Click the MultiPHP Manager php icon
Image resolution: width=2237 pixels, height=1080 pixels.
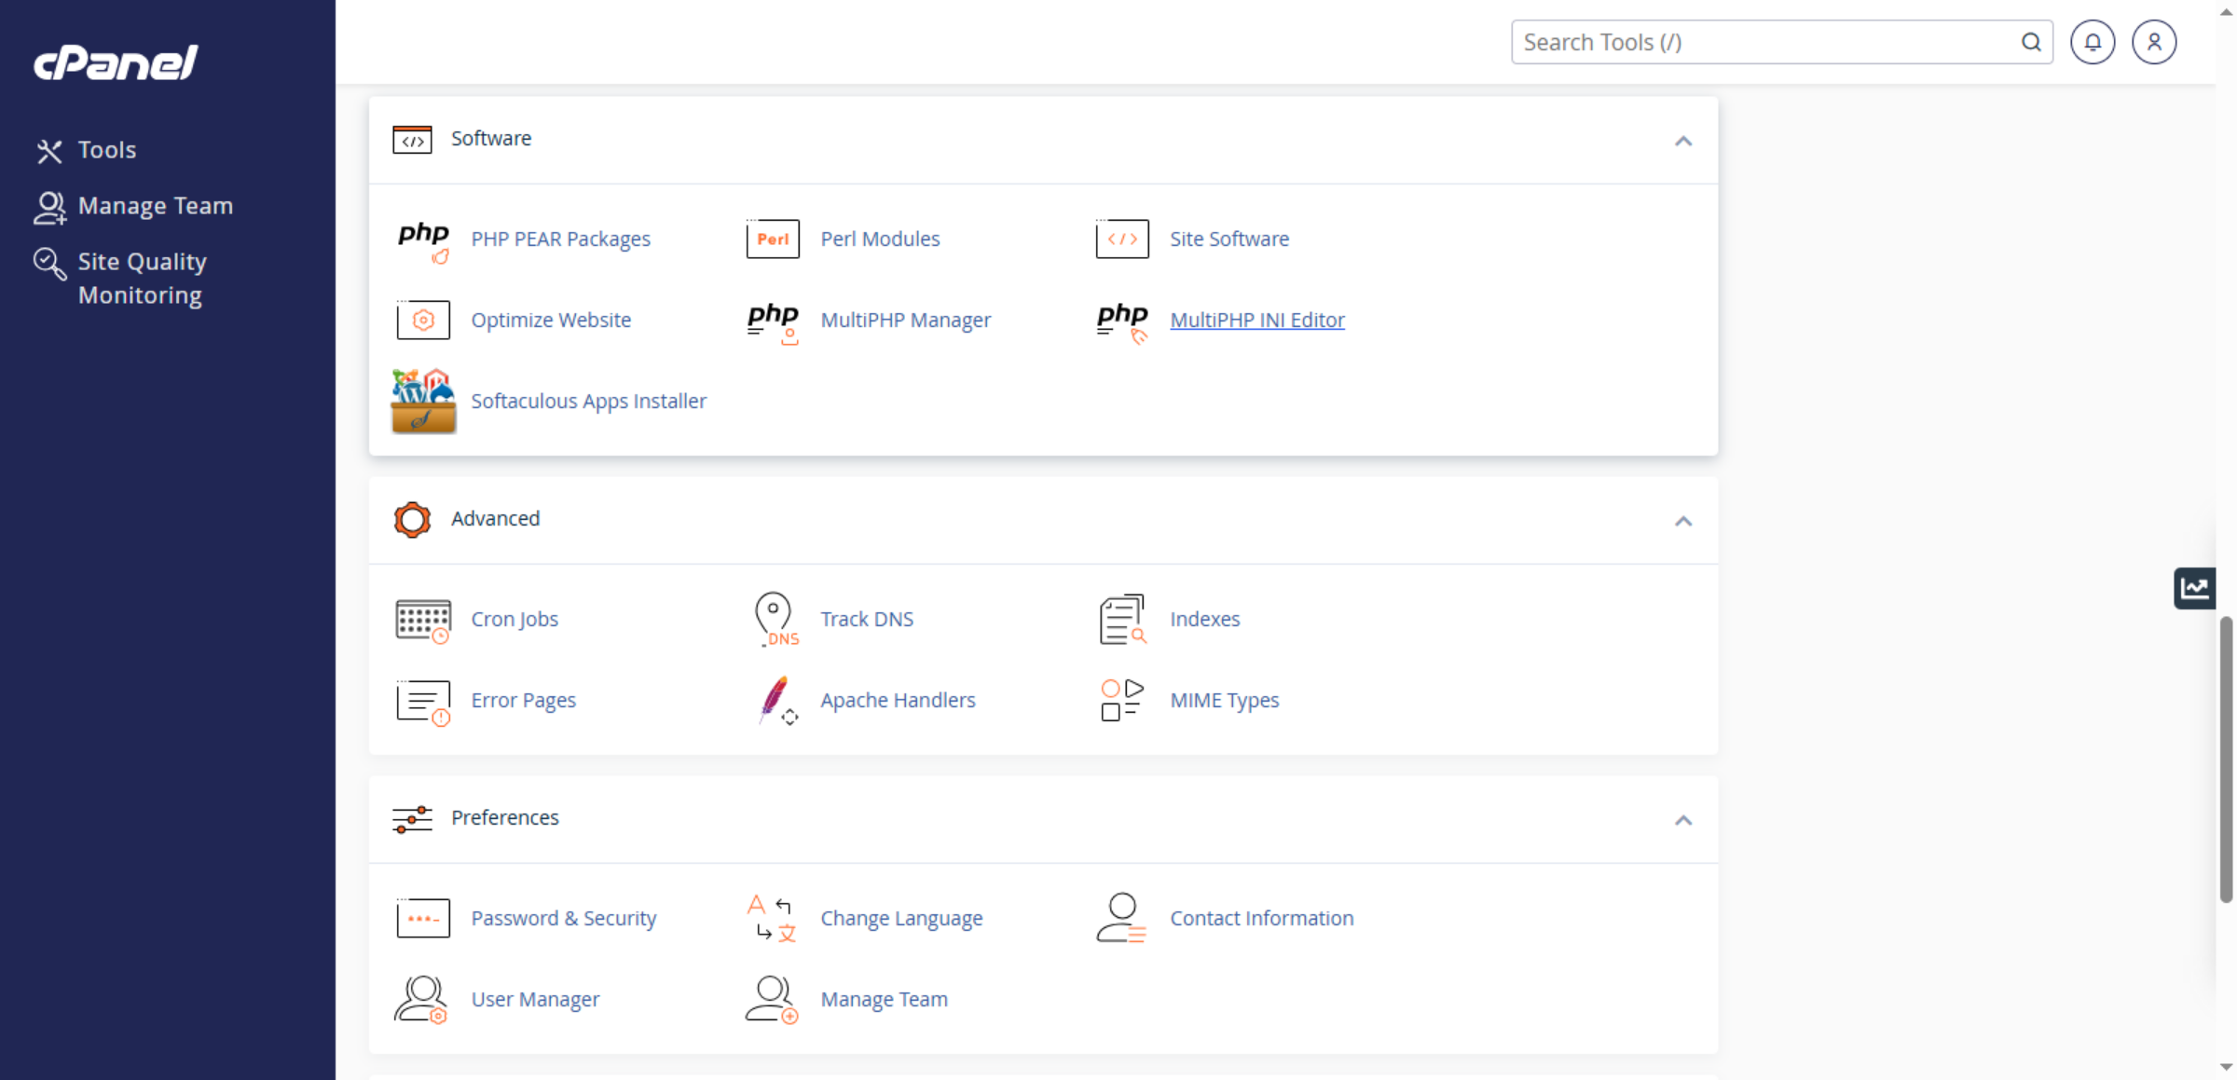point(772,320)
